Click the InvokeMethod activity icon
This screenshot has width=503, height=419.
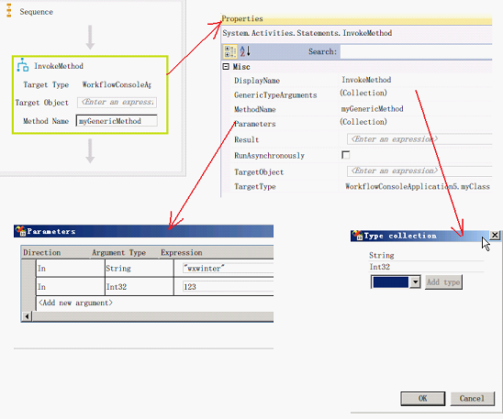tap(23, 65)
